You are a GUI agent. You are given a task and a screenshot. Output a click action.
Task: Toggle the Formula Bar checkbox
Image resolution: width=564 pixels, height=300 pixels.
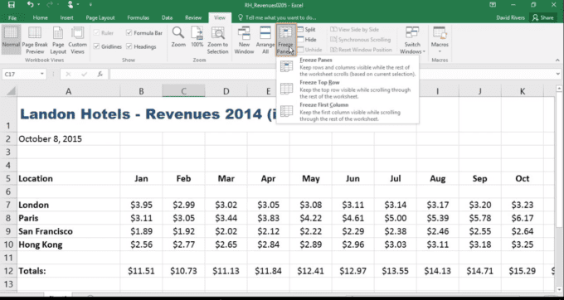[144, 32]
